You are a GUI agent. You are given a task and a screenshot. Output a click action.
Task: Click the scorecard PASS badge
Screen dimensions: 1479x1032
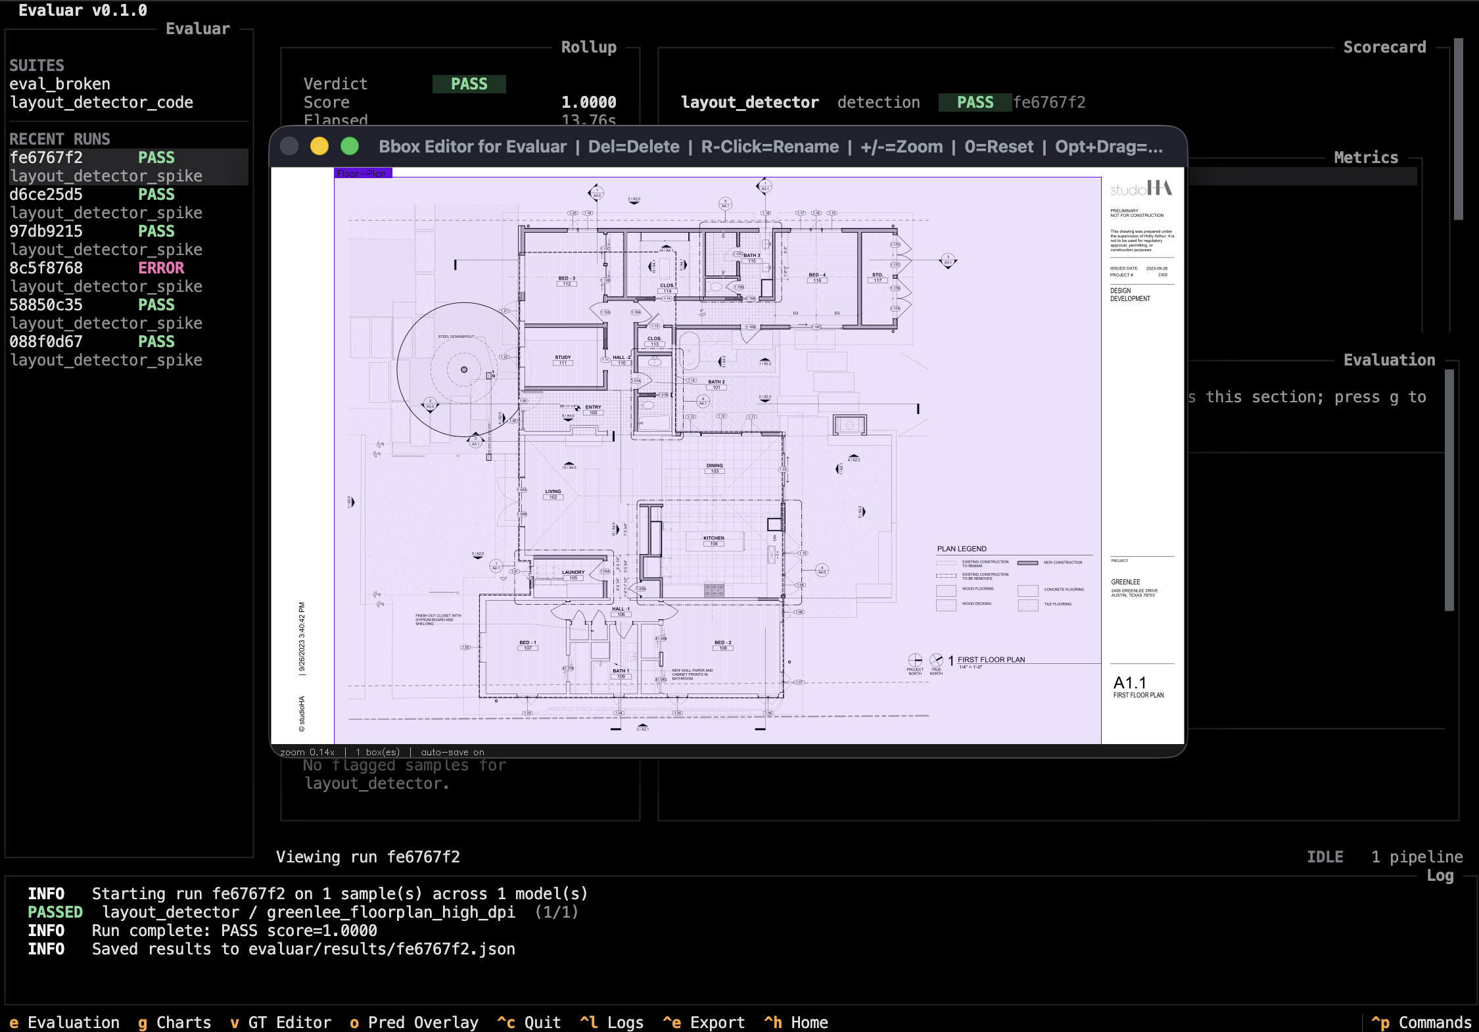tap(975, 103)
